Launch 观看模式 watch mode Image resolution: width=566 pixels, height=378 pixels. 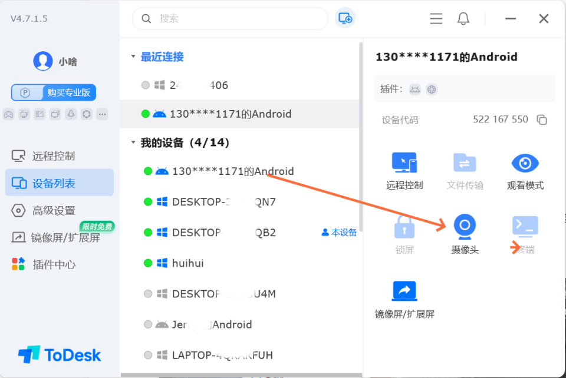click(525, 171)
